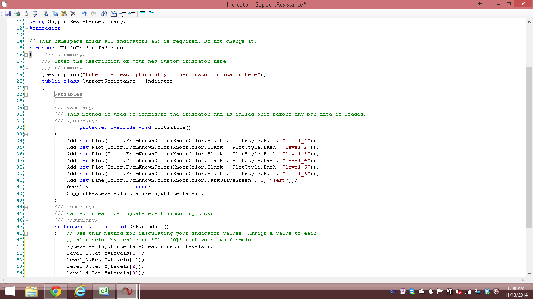Click the "OnBarUpdate()" method name

(149, 227)
